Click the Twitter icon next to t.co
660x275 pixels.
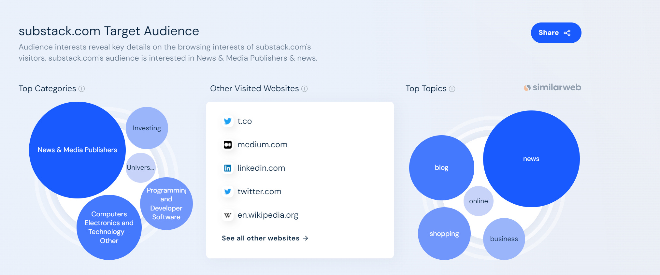point(228,121)
